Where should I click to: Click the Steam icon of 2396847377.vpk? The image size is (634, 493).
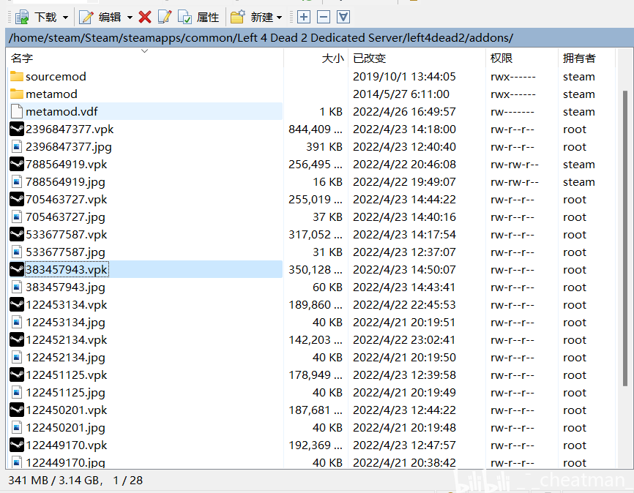(17, 129)
